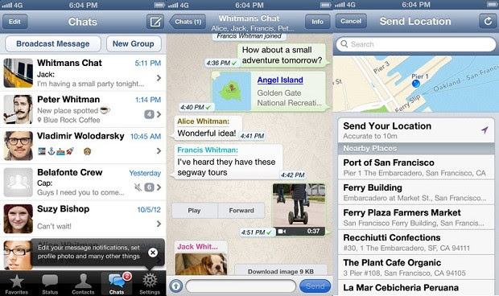The image size is (499, 296).
Task: Create a New Group
Action: tap(134, 44)
